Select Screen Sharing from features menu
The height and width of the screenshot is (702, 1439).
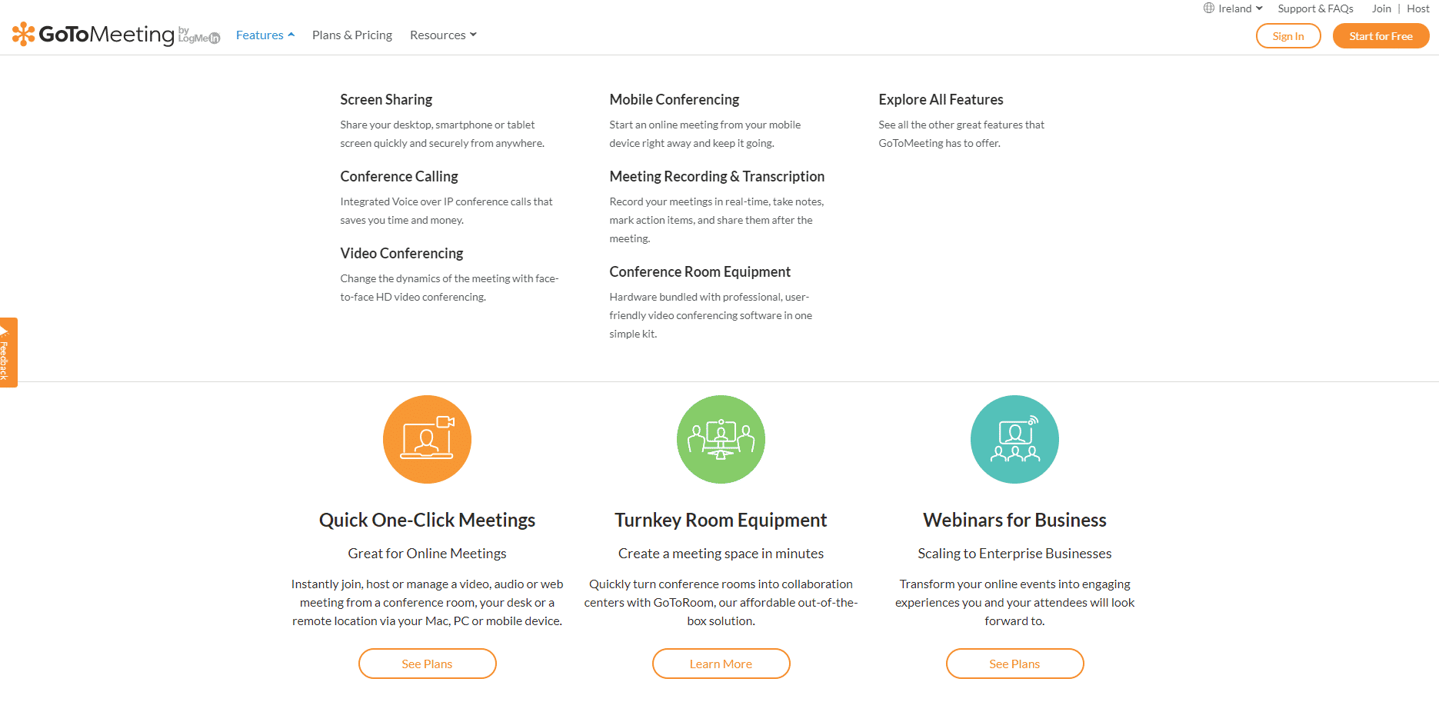point(386,99)
